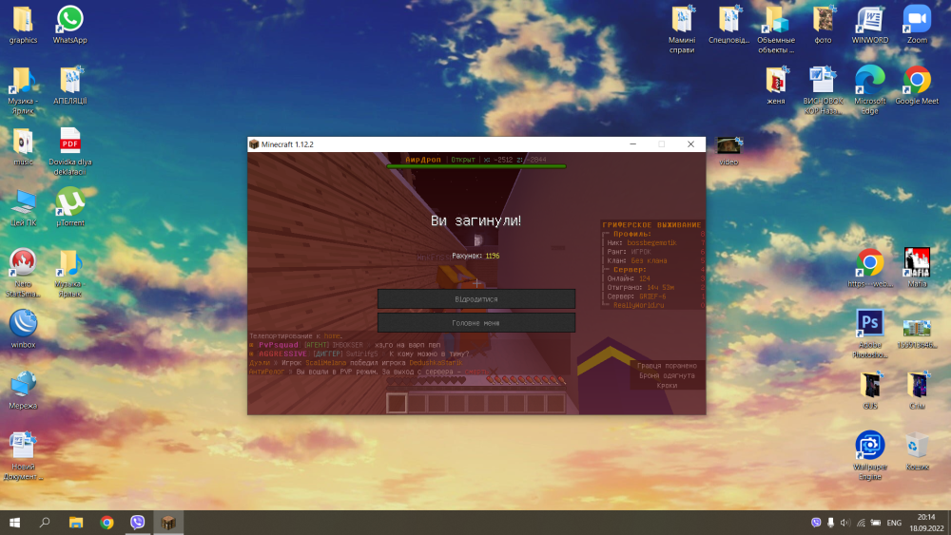
Task: Open the GUS folder shortcut
Action: coord(870,391)
